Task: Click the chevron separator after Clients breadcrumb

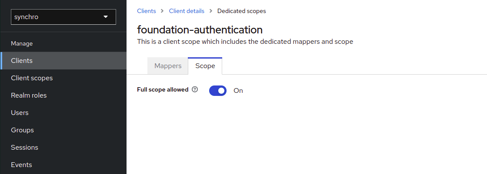Action: pyautogui.click(x=162, y=11)
